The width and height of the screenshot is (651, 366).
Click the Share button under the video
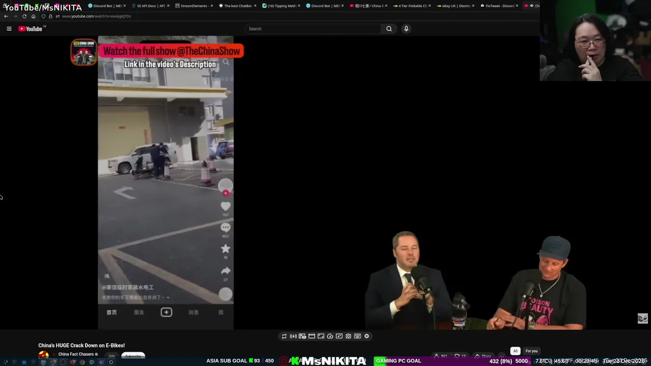coord(483,356)
